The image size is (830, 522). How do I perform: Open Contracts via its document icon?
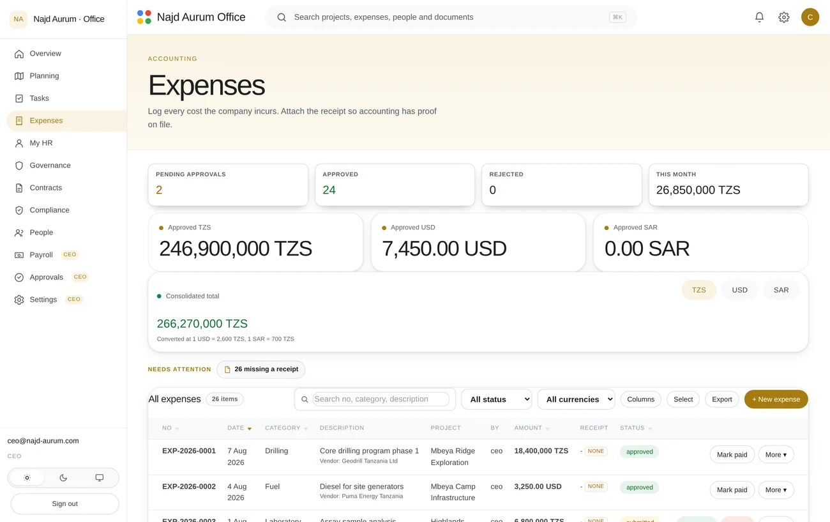click(x=19, y=188)
